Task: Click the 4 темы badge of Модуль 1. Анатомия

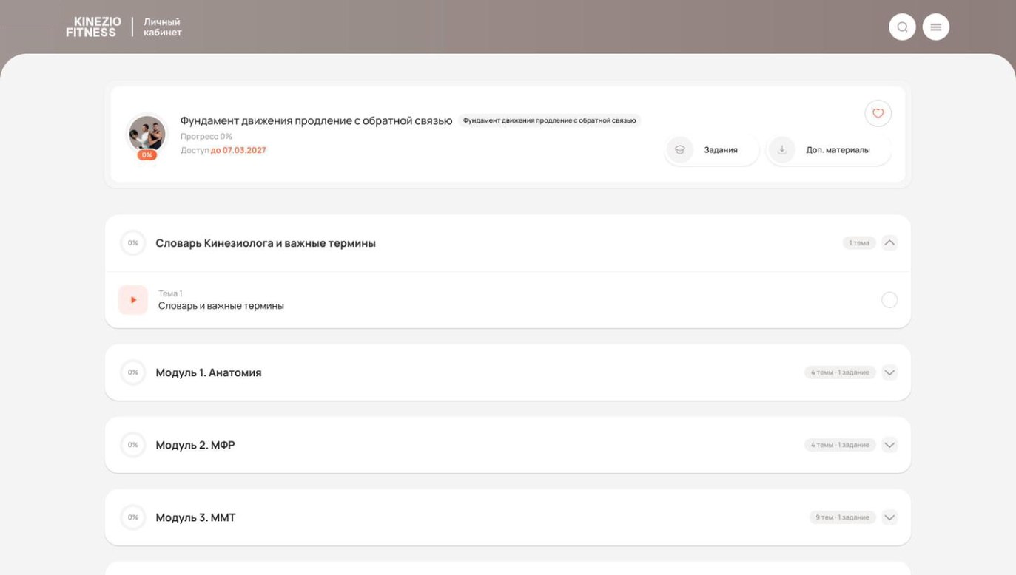Action: [x=840, y=372]
